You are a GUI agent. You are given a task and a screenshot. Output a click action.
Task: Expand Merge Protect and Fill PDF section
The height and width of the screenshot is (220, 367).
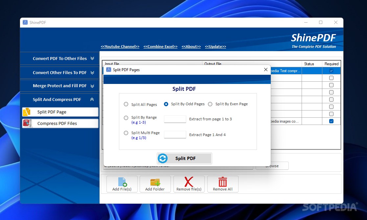(59, 86)
